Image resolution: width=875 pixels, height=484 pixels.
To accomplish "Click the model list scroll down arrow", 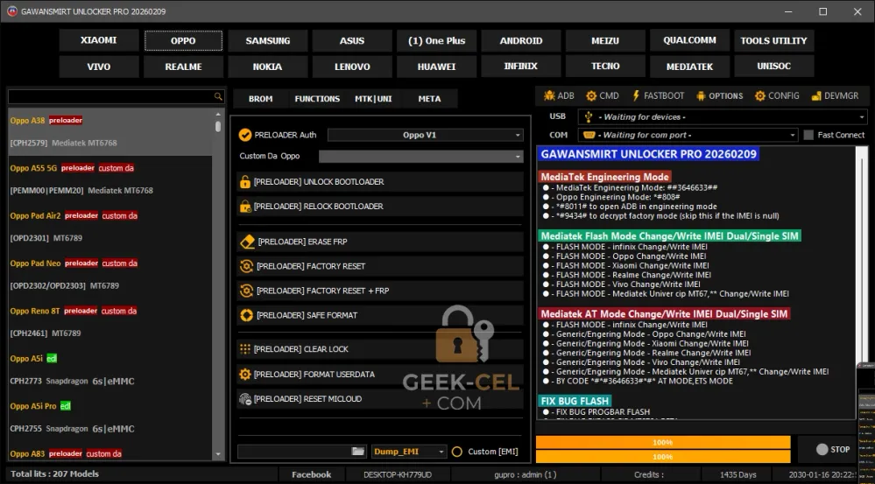I will pos(217,454).
